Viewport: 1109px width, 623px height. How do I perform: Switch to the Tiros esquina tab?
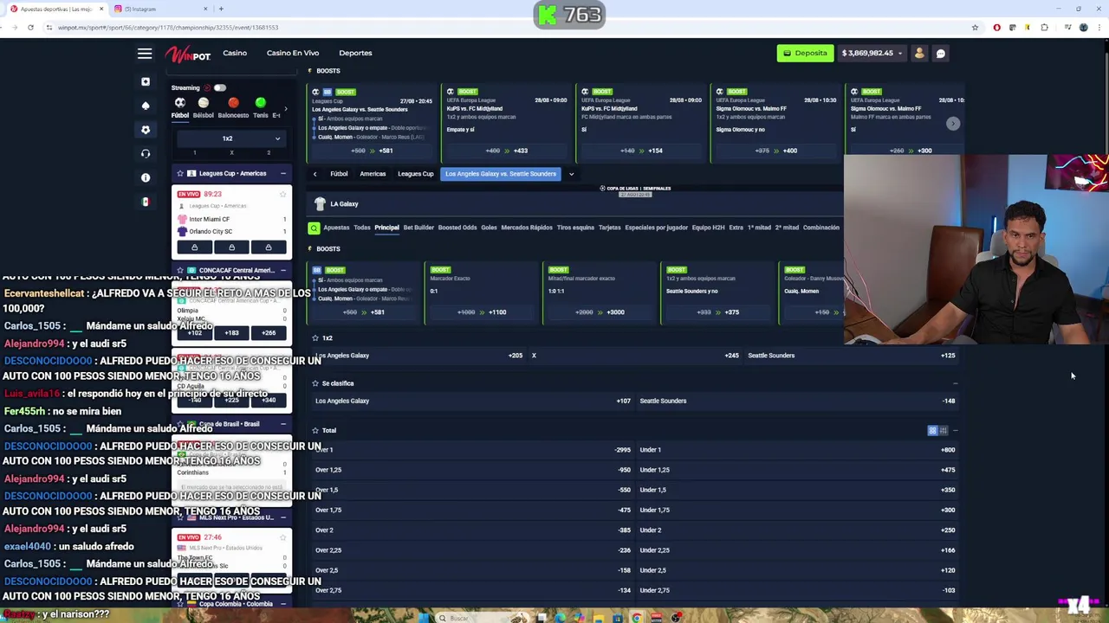575,228
